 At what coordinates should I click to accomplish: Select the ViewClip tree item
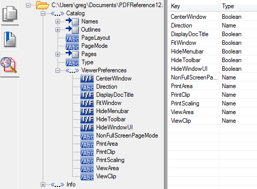pyautogui.click(x=106, y=176)
